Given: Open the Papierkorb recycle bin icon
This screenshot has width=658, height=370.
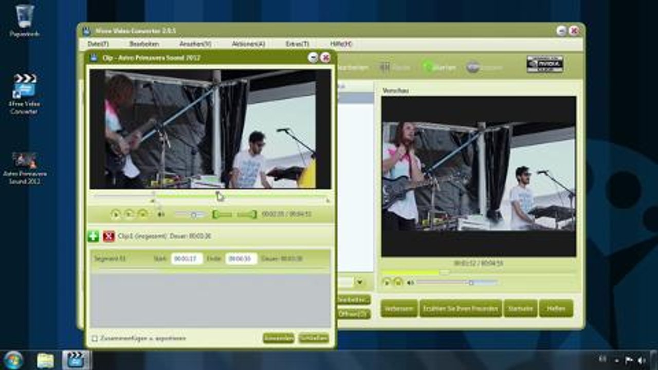Looking at the screenshot, I should coord(24,21).
